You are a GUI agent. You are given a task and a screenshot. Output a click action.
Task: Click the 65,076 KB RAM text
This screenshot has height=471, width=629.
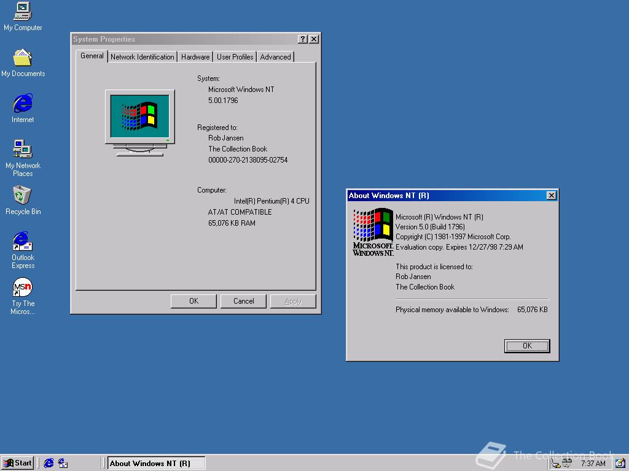coord(232,223)
